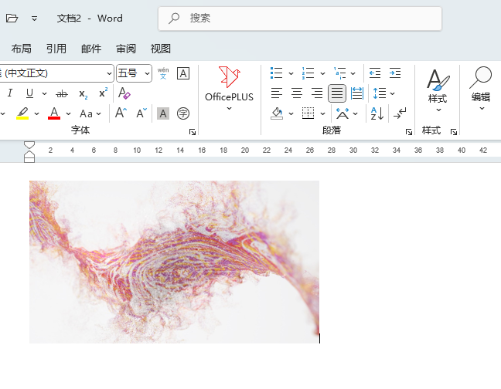Image resolution: width=501 pixels, height=389 pixels.
Task: Open the 视图 ribbon tab
Action: pyautogui.click(x=160, y=49)
